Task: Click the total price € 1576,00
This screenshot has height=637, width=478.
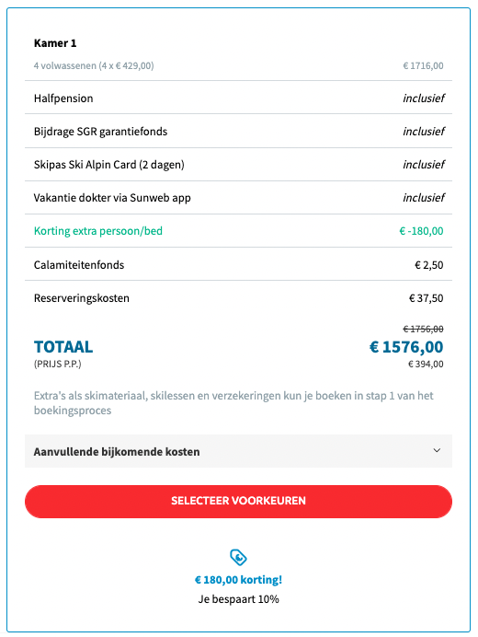Action: point(406,347)
